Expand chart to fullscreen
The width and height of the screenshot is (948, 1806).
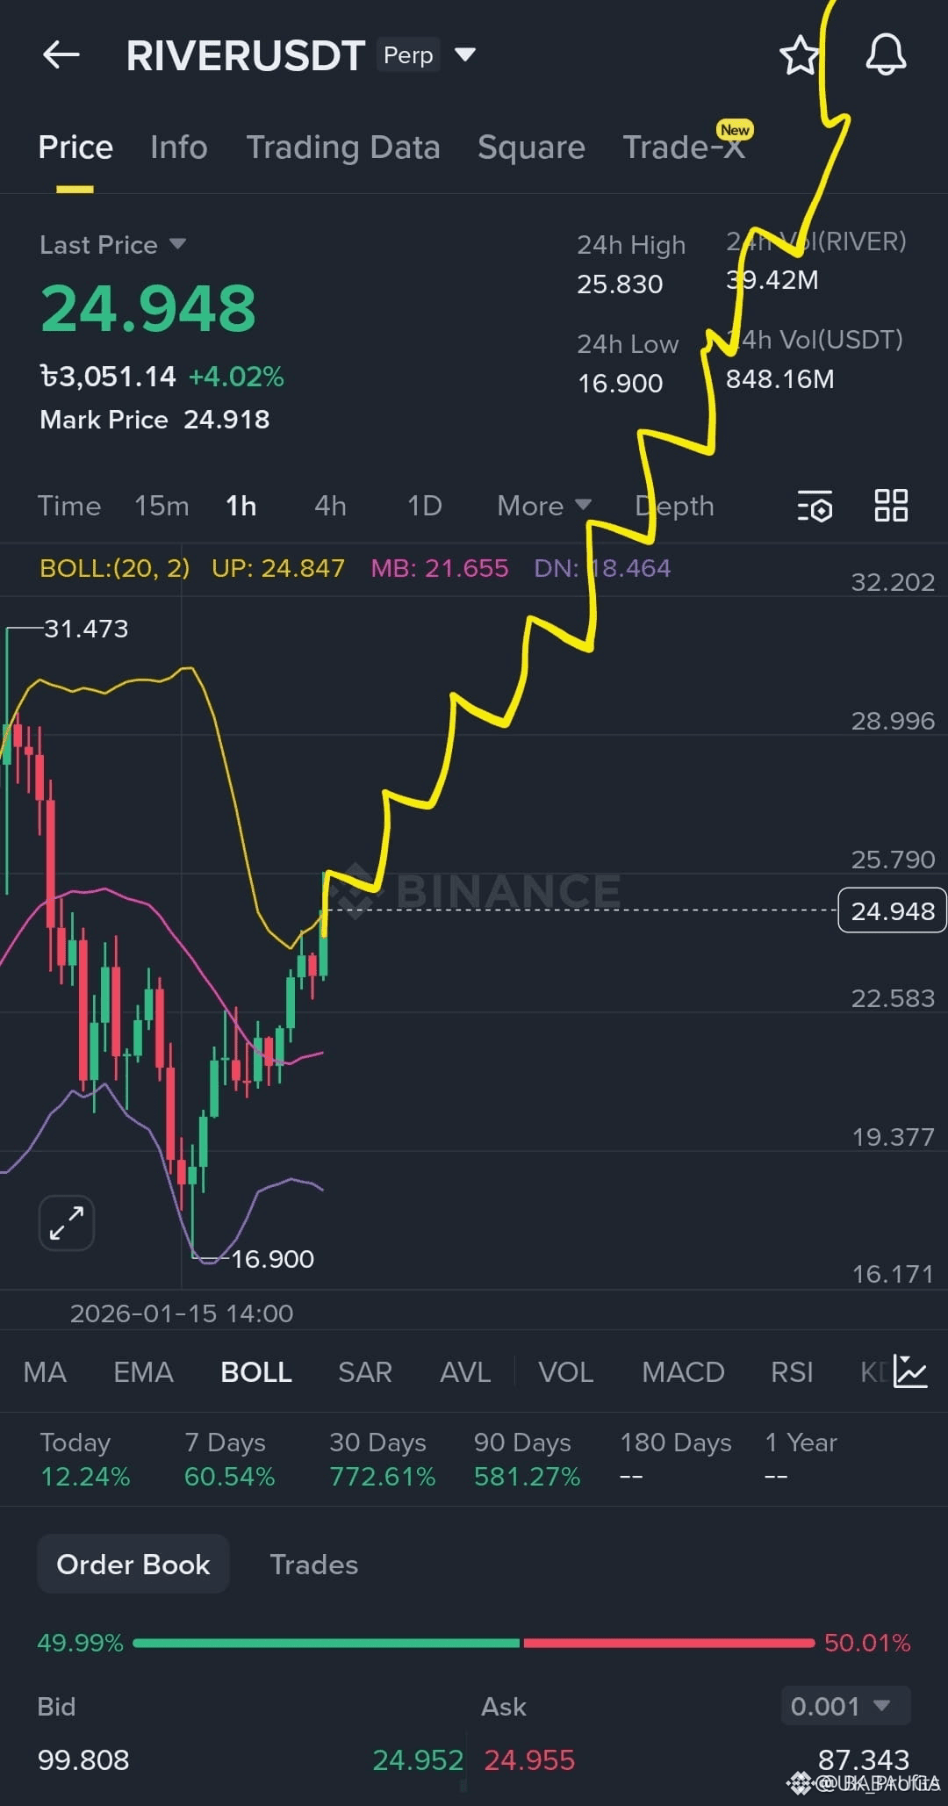pos(67,1222)
